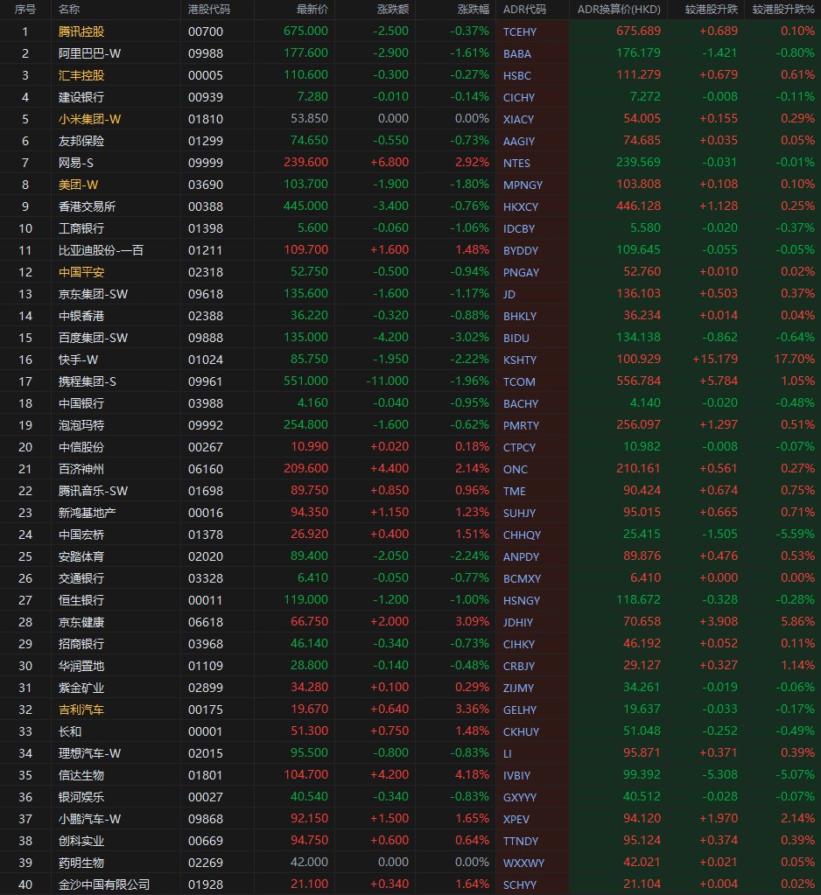The width and height of the screenshot is (821, 895).
Task: Open 百度集团-SW stock
Action: click(x=93, y=338)
